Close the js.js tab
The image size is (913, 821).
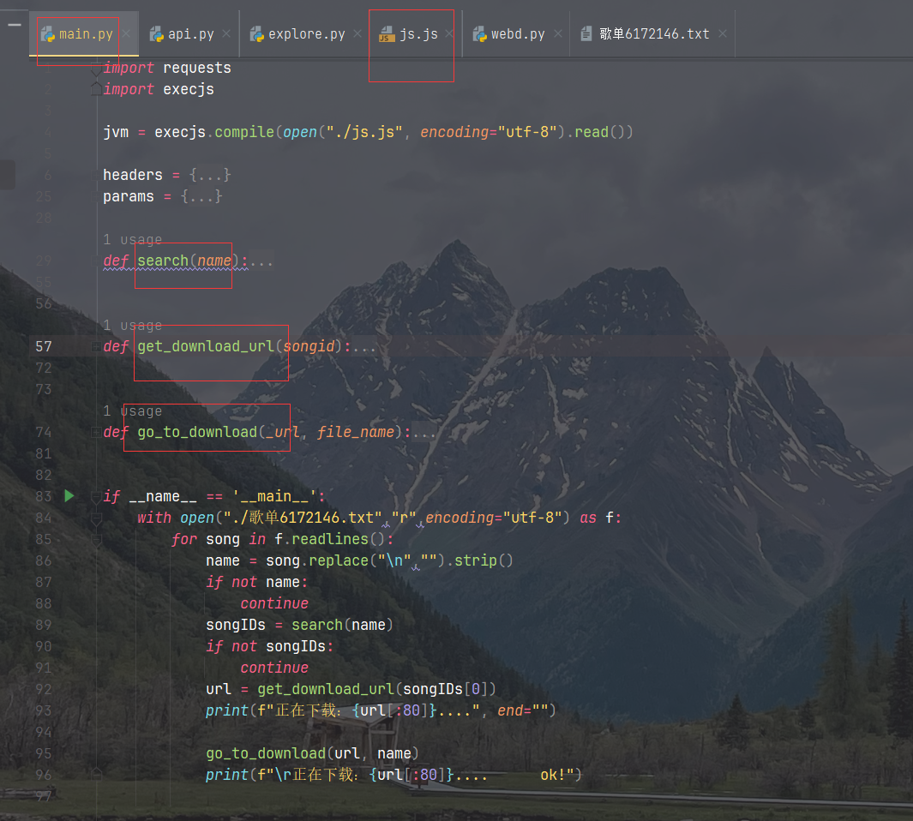point(449,33)
